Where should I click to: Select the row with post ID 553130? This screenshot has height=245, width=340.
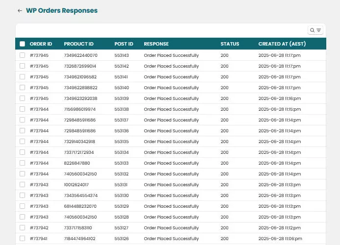23,196
